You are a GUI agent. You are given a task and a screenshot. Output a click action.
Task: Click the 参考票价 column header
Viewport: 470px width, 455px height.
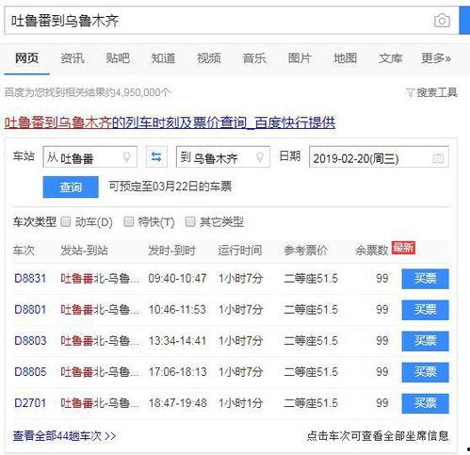click(305, 251)
